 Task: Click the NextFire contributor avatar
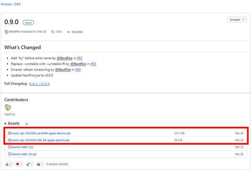(x=8, y=108)
